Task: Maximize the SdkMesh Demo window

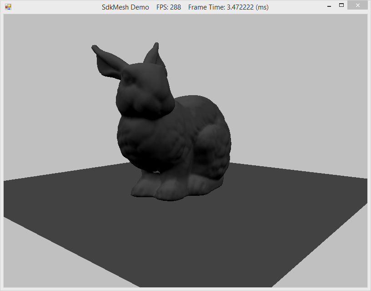Action: pos(341,5)
